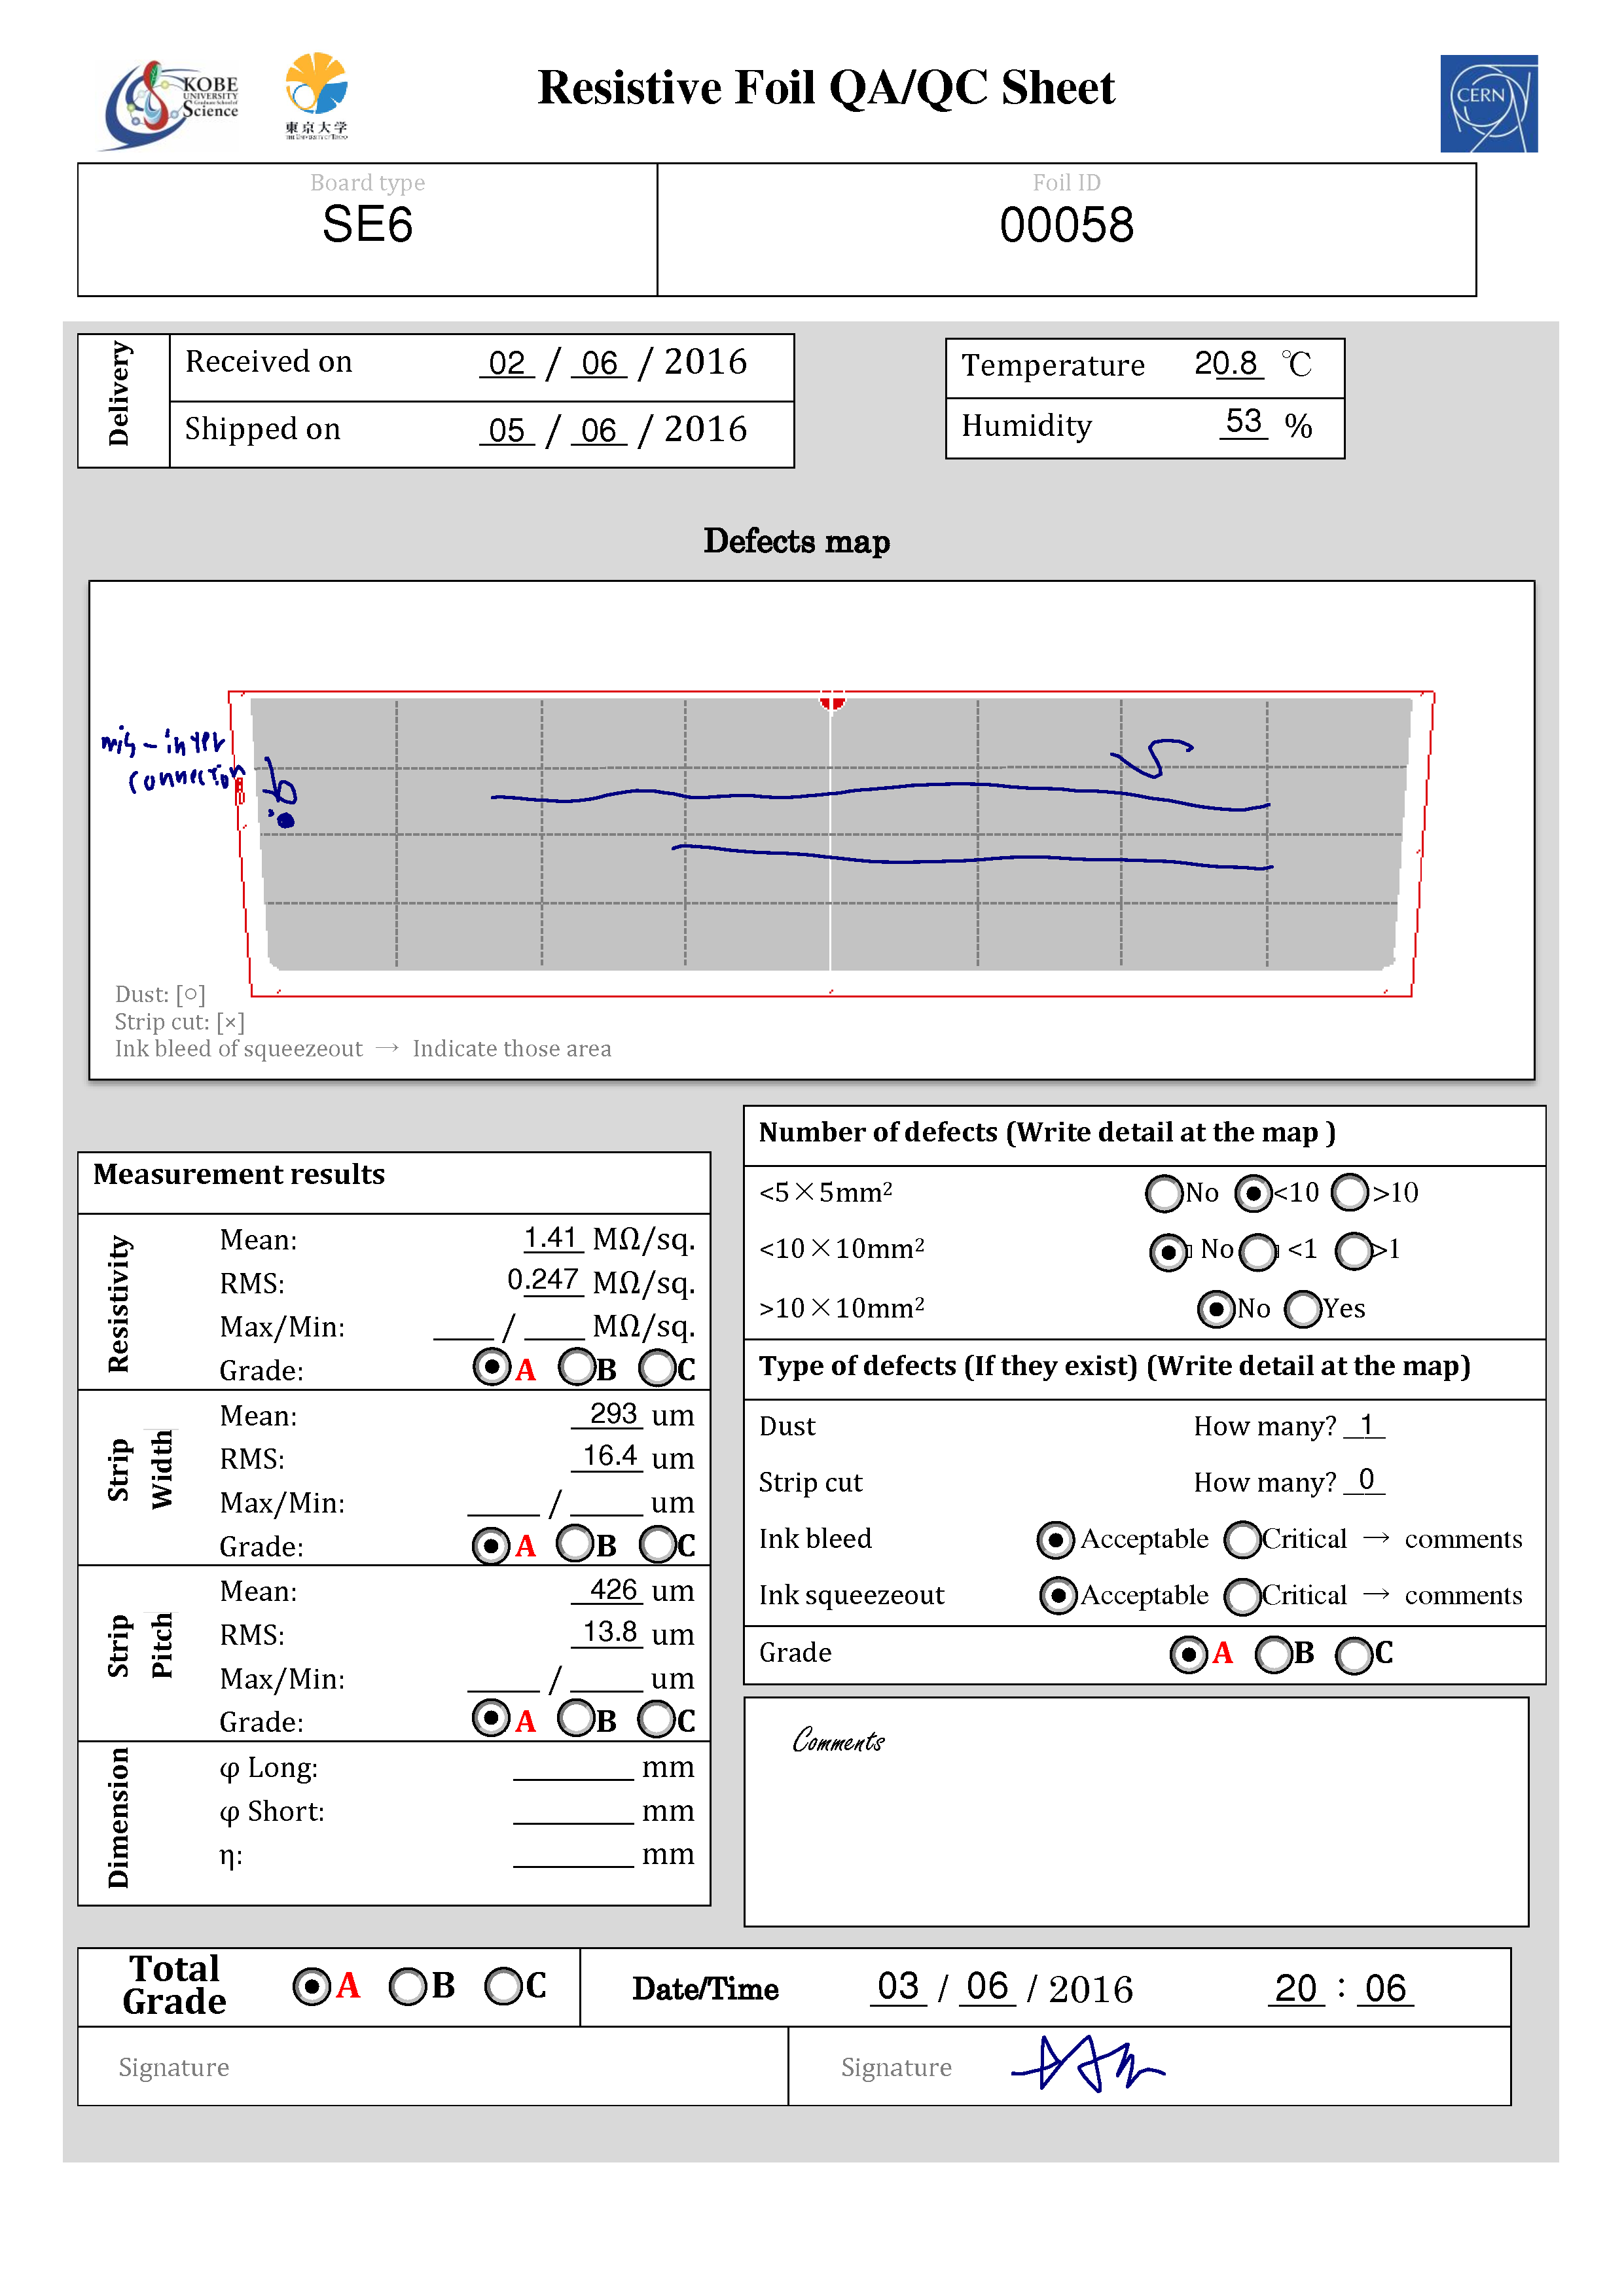This screenshot has height=2296, width=1624.
Task: Mark Ink squeezeout as Critical
Action: click(1243, 1597)
